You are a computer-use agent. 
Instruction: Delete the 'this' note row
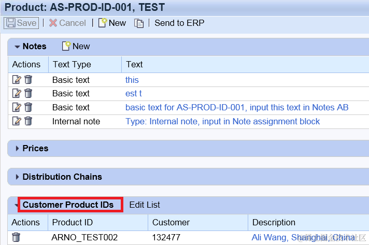pyautogui.click(x=28, y=80)
